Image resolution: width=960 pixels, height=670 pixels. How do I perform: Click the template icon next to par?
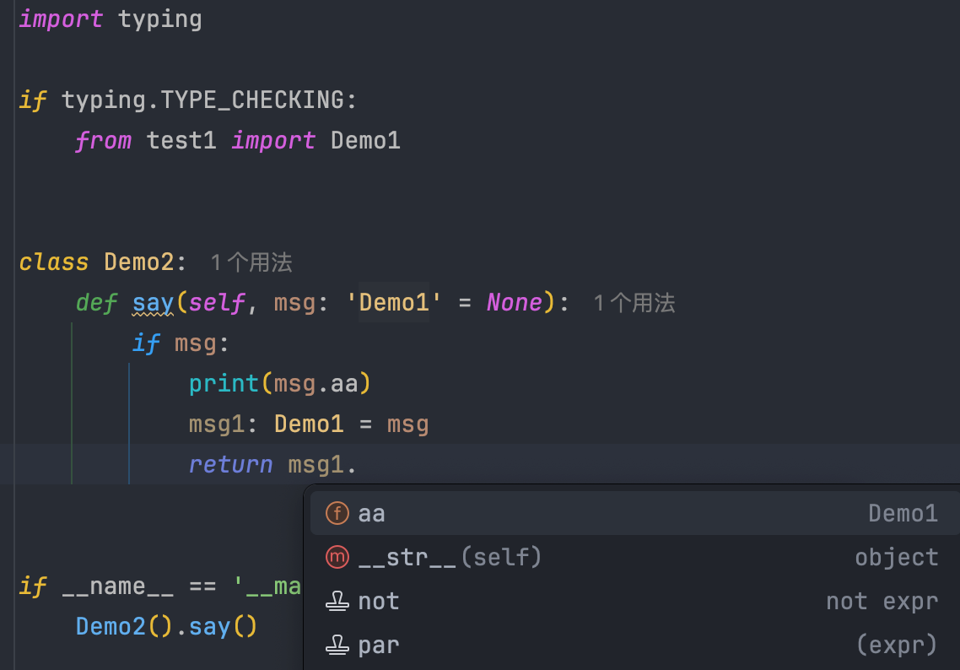pos(337,645)
